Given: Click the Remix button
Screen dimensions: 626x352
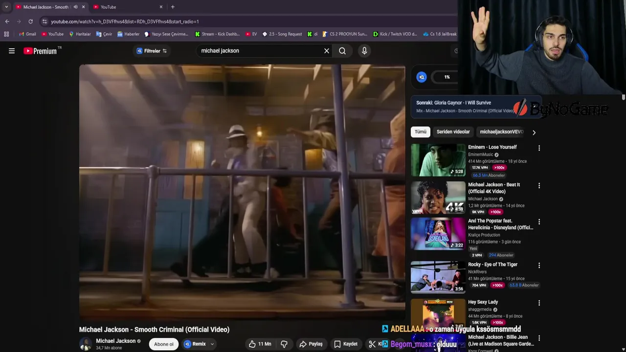Looking at the screenshot, I should point(195,344).
